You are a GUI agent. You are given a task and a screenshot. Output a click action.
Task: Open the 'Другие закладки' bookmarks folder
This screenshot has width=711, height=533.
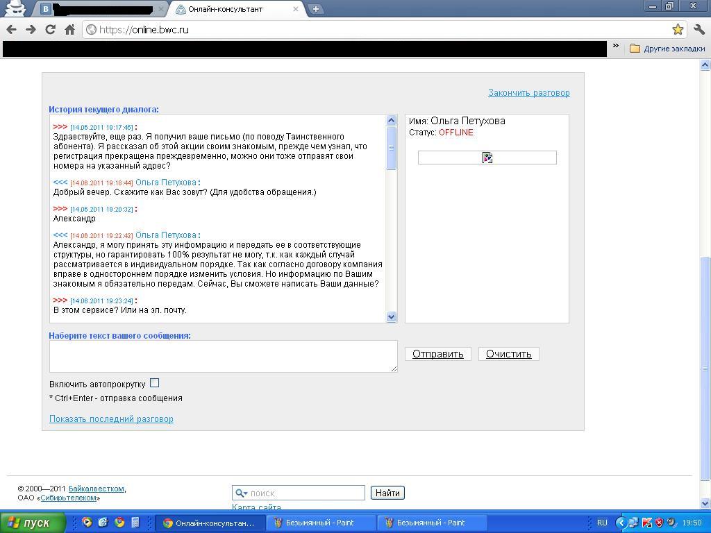[667, 49]
